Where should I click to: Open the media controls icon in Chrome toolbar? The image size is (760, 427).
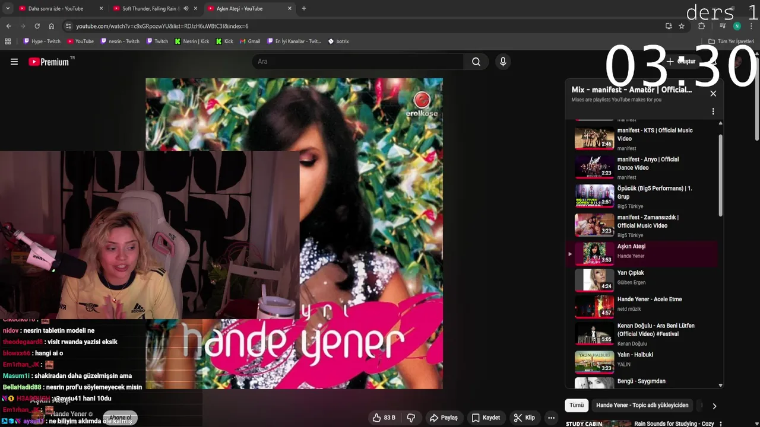click(x=723, y=26)
